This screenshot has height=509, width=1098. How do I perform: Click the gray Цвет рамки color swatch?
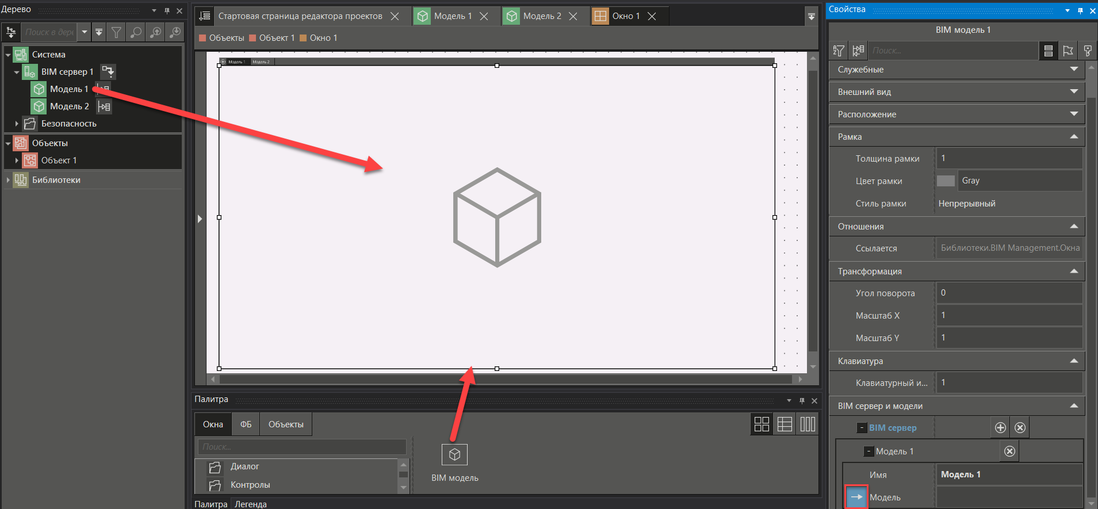pos(946,181)
